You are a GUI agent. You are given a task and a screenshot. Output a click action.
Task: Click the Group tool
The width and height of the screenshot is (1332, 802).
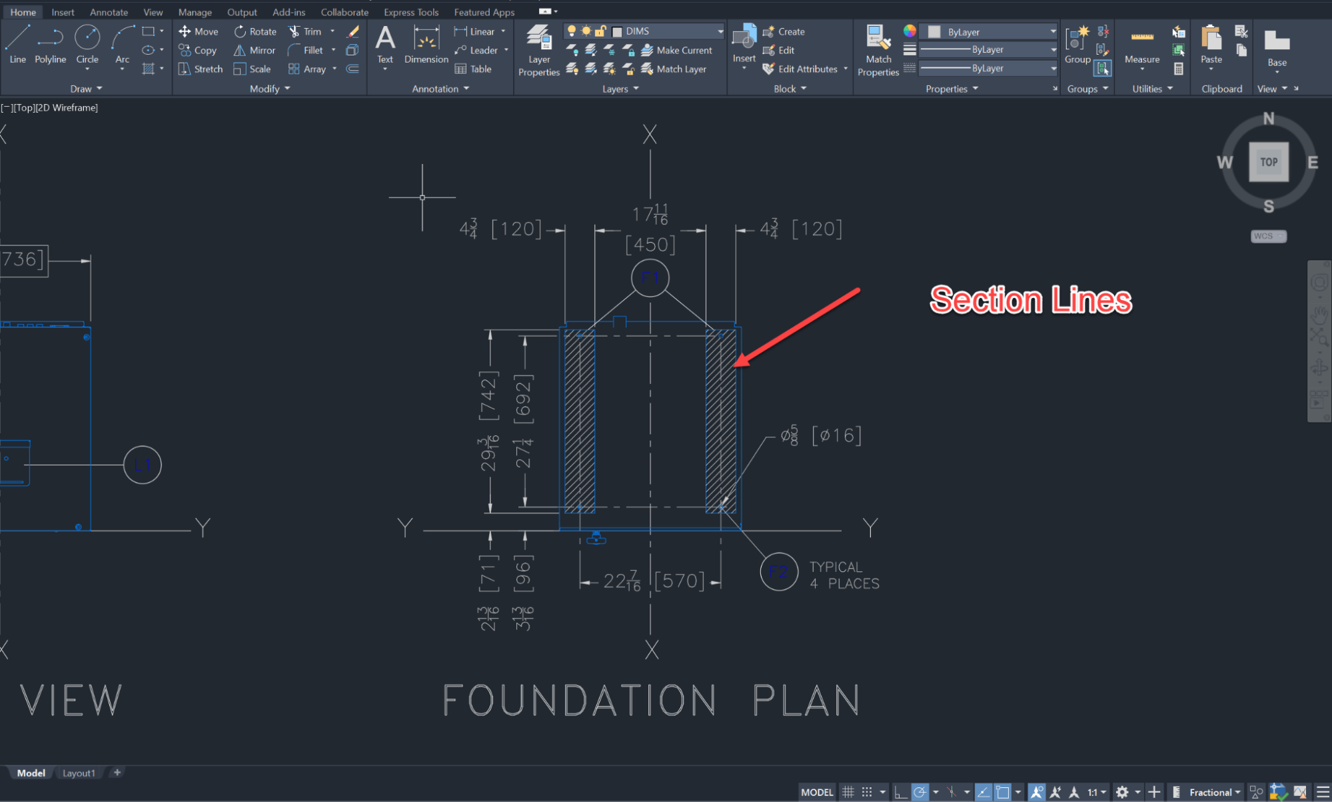[1077, 44]
